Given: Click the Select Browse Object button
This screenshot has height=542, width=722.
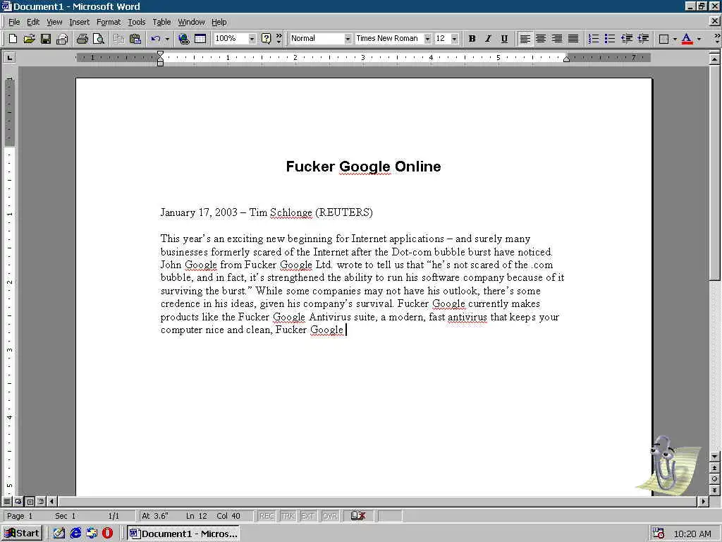Looking at the screenshot, I should (x=714, y=479).
